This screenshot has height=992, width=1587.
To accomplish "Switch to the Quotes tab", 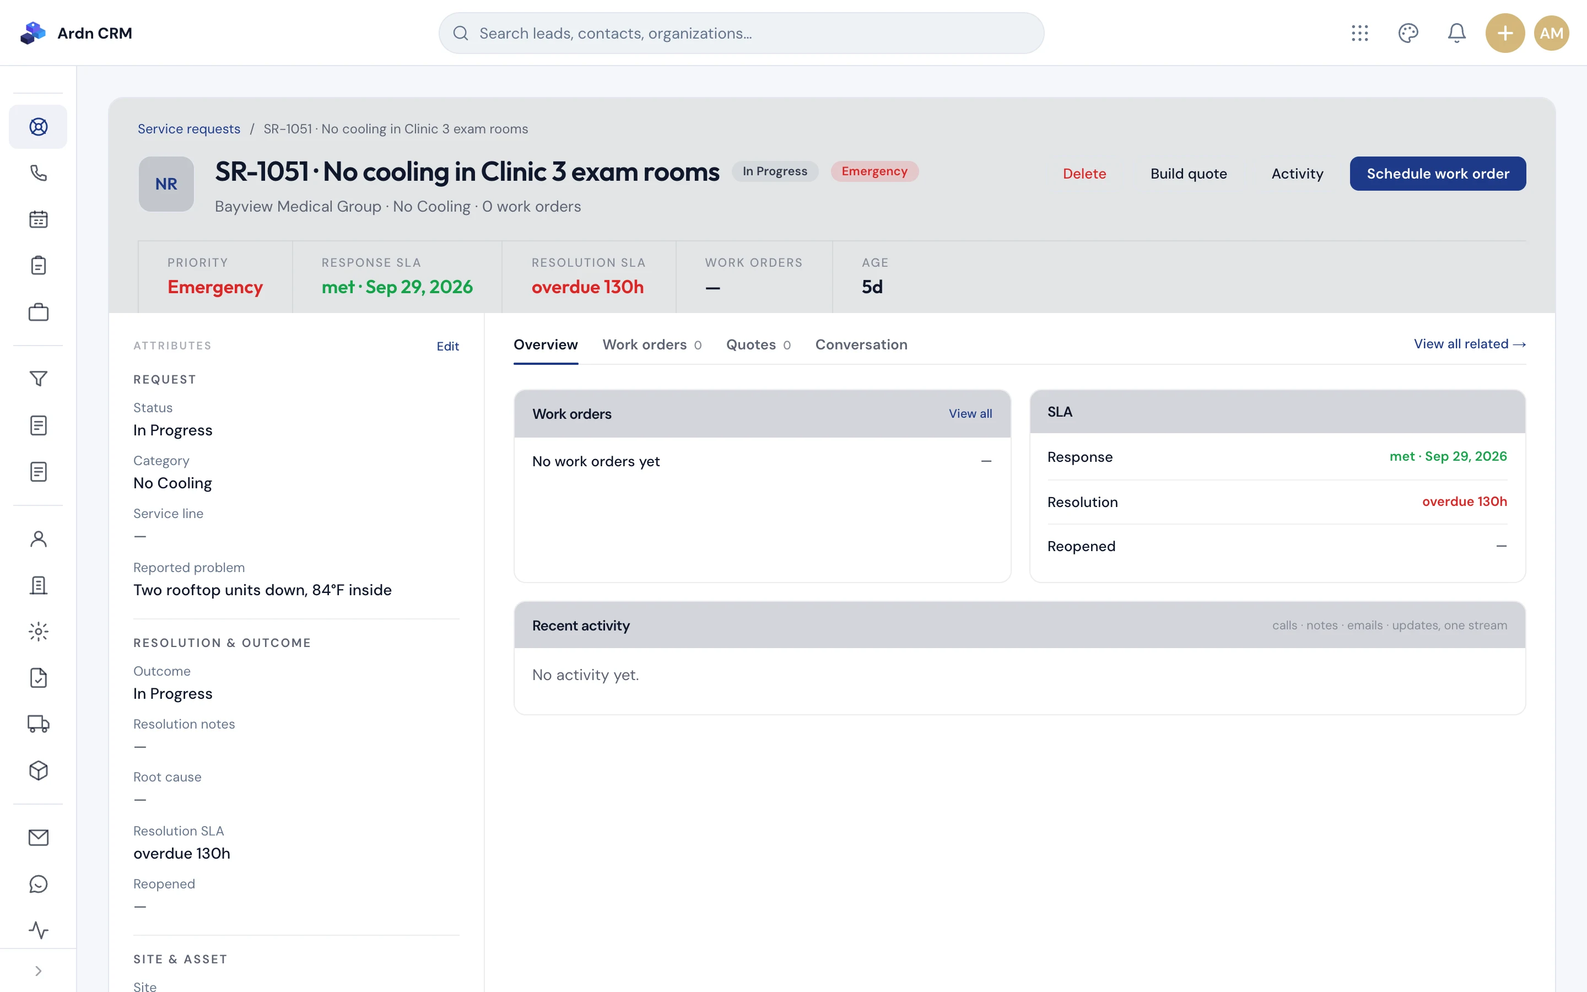I will pyautogui.click(x=758, y=344).
